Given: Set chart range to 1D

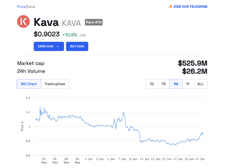Looking at the screenshot, I should 152,84.
